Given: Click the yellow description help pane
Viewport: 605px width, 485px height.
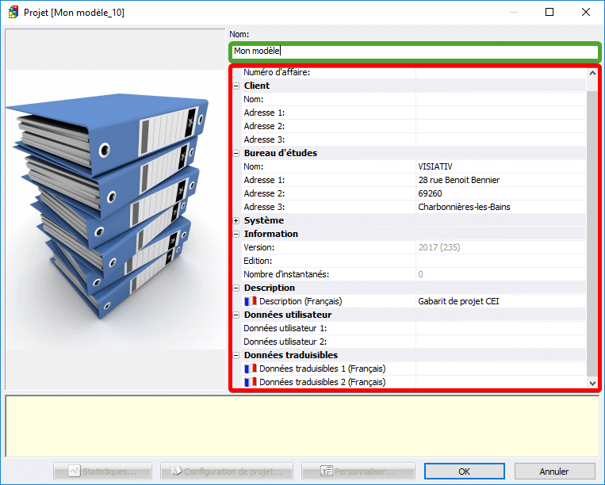Looking at the screenshot, I should [x=302, y=426].
